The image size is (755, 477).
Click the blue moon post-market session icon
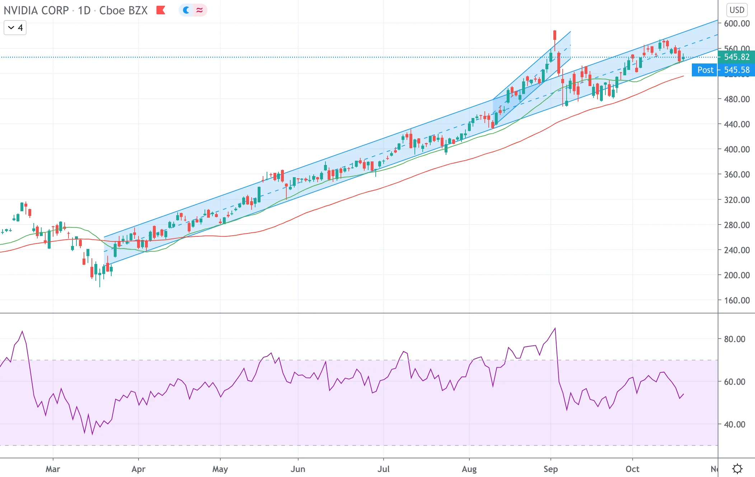(186, 10)
